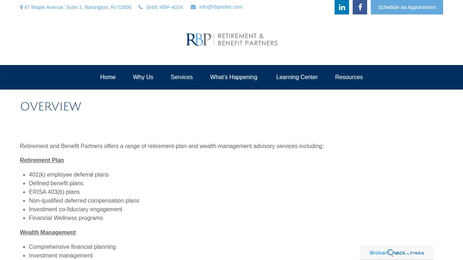Click the RBP Retirement & Benefit Partners logo
Screen dimensions: 463x260
pyautogui.click(x=231, y=40)
